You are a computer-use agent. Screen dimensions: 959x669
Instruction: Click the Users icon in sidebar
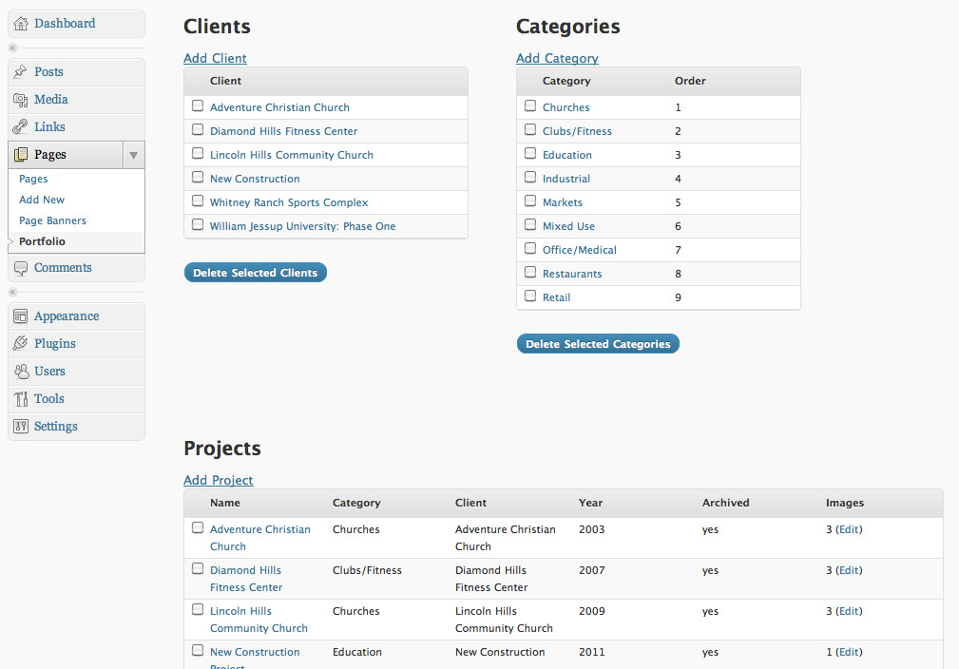coord(20,372)
